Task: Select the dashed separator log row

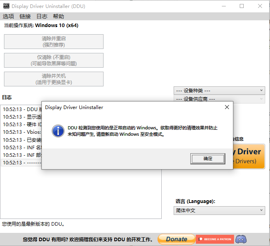Action: [x=22, y=163]
